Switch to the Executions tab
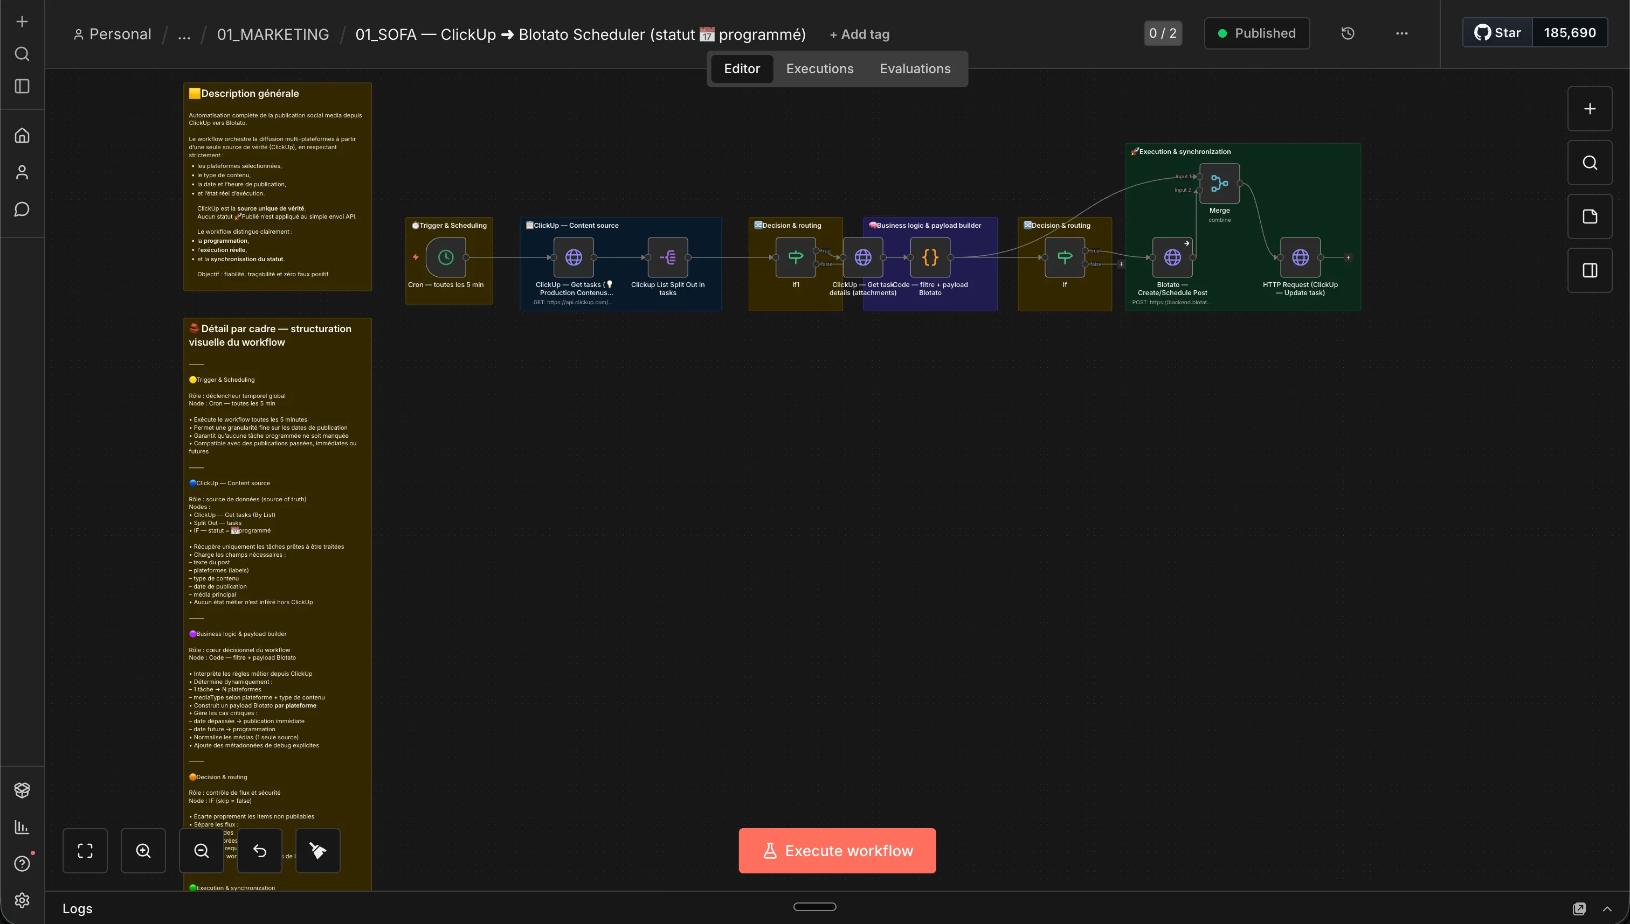The height and width of the screenshot is (924, 1630). 820,68
